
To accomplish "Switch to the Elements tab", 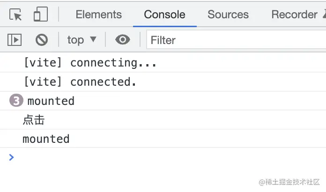I will [98, 15].
